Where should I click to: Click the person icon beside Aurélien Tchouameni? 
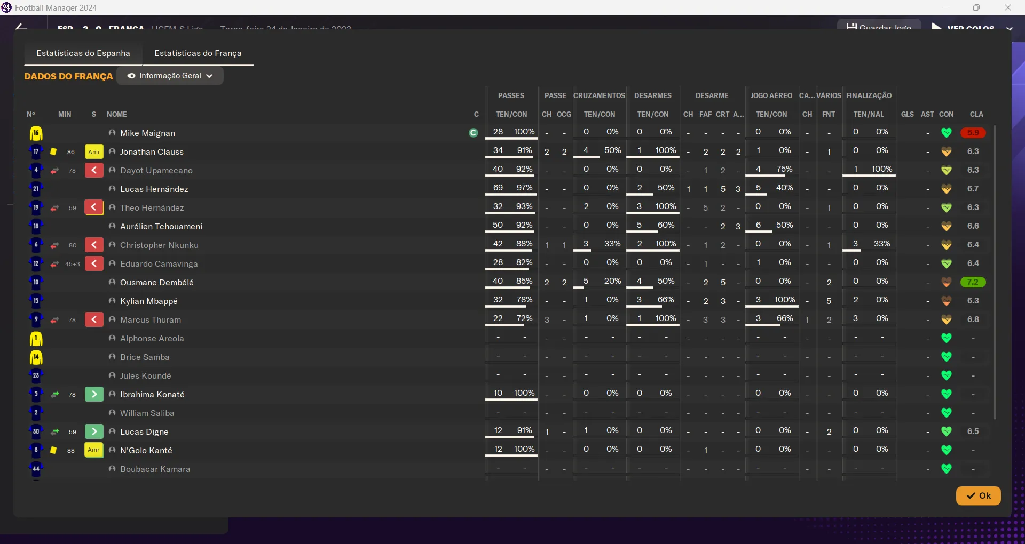pyautogui.click(x=112, y=226)
